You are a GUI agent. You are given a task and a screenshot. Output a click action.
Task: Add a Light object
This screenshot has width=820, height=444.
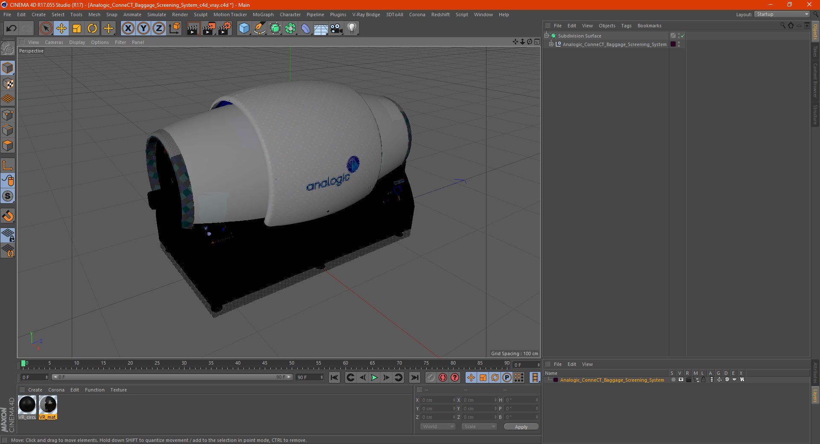pos(352,29)
